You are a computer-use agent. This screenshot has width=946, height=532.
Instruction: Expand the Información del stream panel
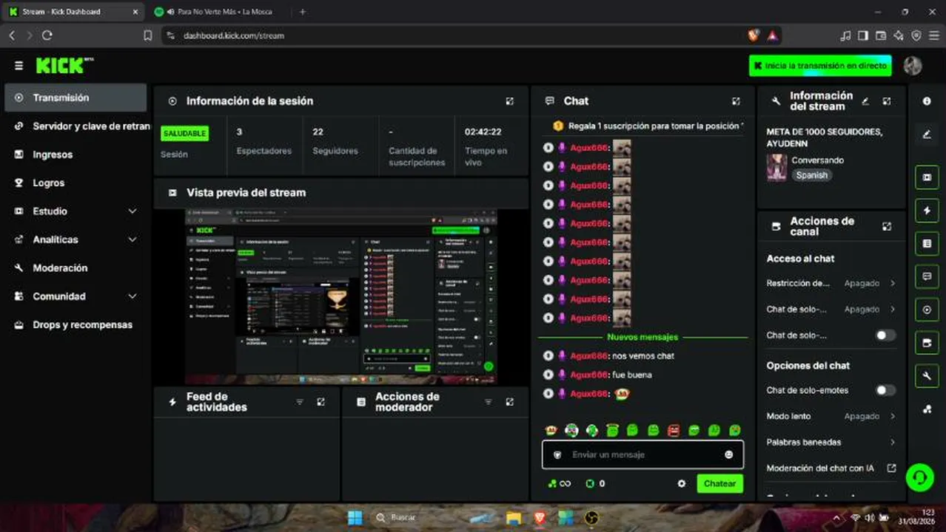[887, 101]
